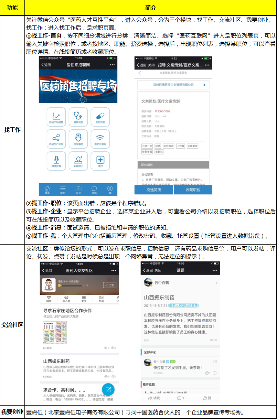Screen dimensions: 277x419
Task: Open 云中白鹤 profile chevron
Action: click(x=216, y=283)
